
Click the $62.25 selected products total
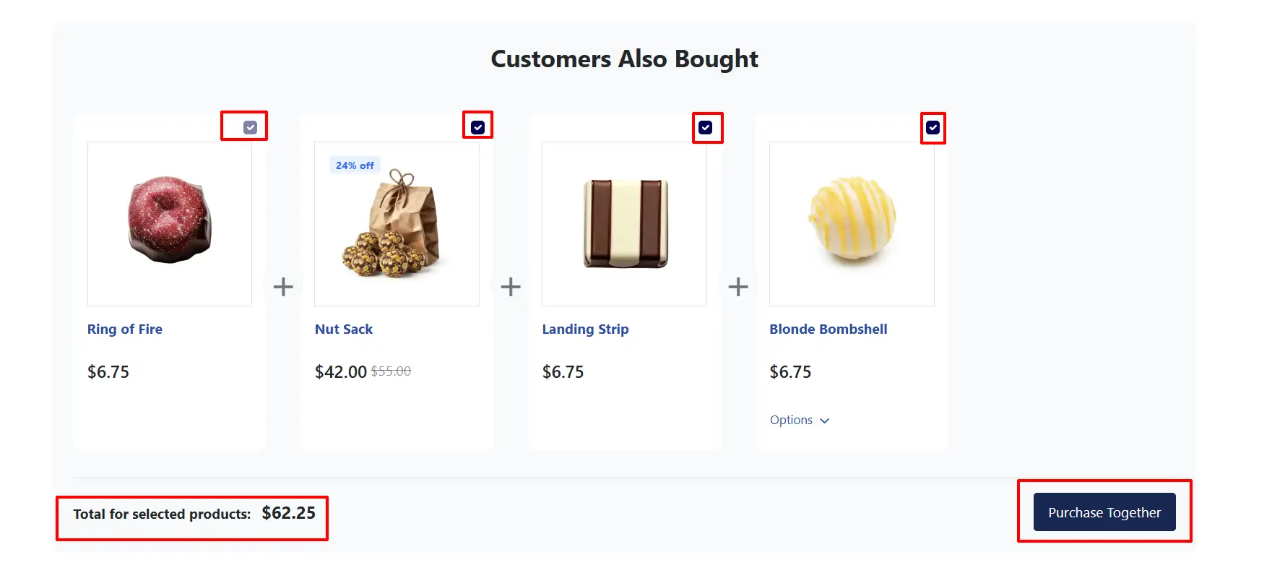[x=288, y=513]
